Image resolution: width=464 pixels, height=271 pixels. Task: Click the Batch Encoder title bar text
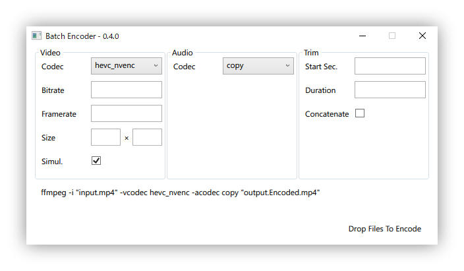coord(82,36)
